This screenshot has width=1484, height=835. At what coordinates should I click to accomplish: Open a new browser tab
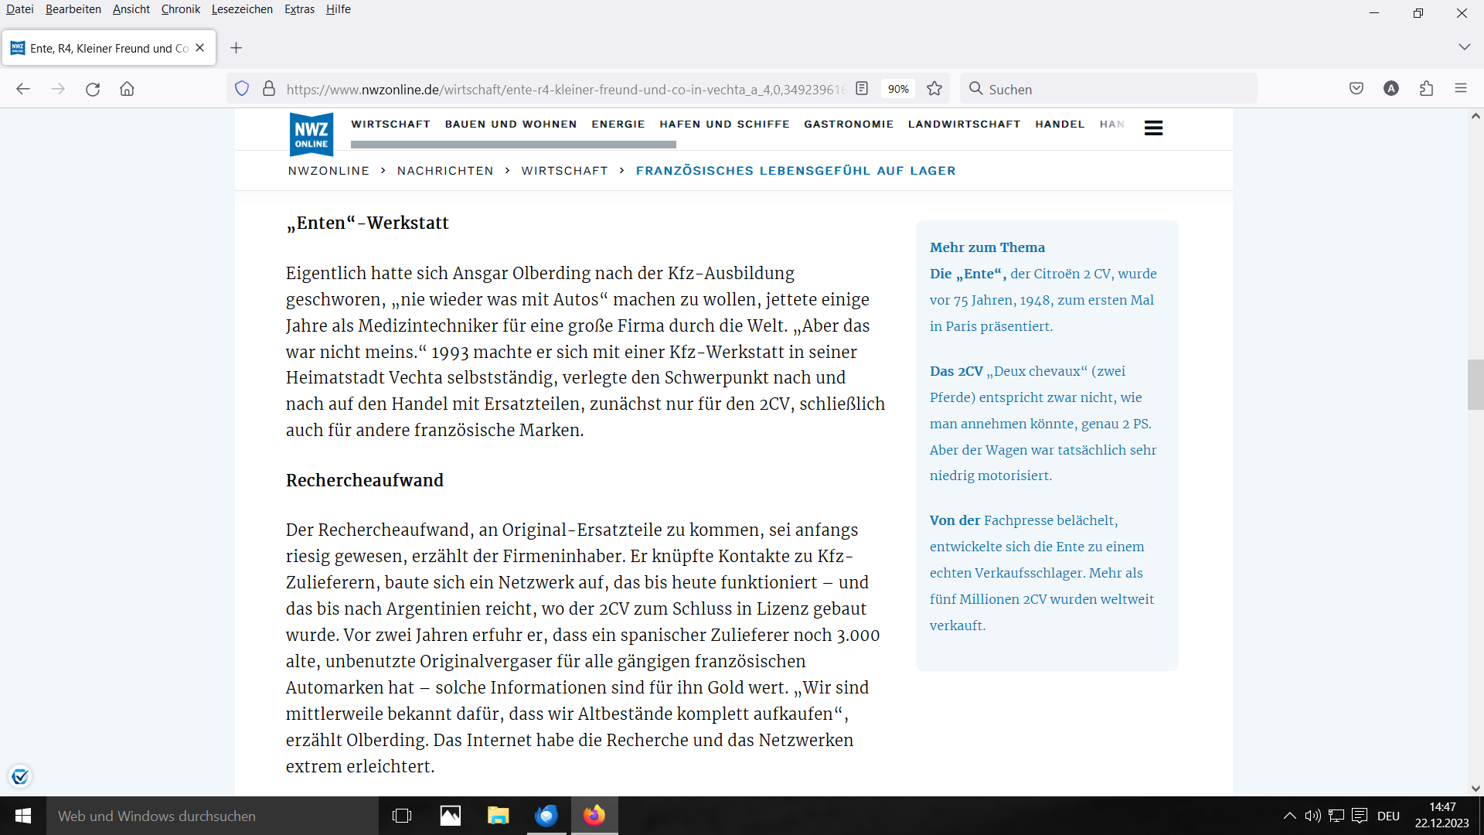point(237,48)
